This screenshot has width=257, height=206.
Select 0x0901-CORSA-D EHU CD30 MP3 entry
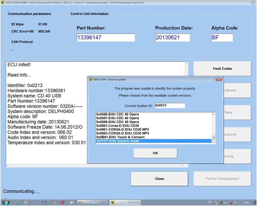pos(154,130)
